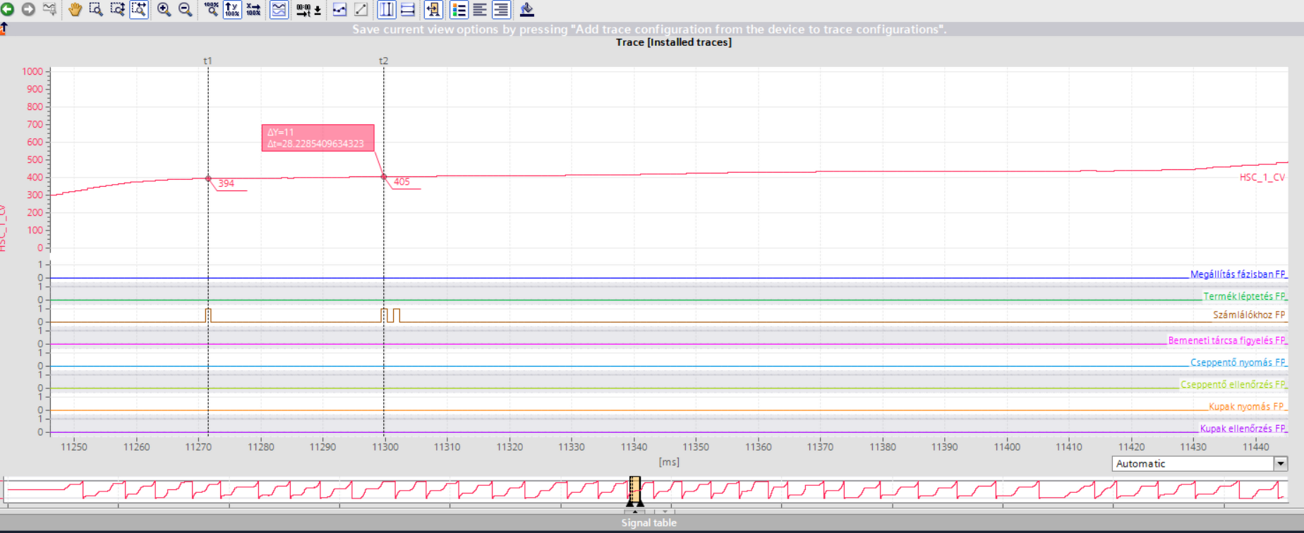Toggle the chart legend display button
The height and width of the screenshot is (533, 1304).
459,9
